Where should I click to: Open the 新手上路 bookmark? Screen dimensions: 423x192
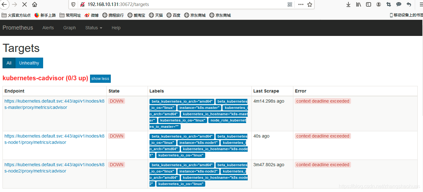tap(45, 15)
